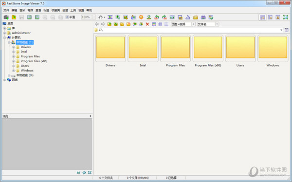Open hand tool dropdown arrow
Screen dimensions: 292x182
click(105, 18)
